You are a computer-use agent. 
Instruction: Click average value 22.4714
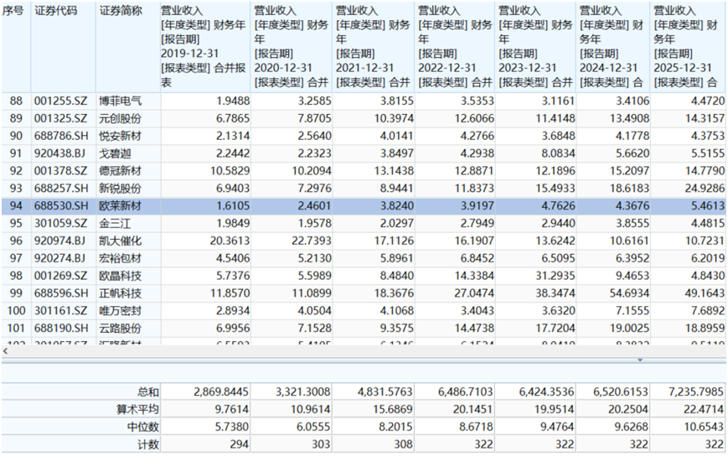click(704, 409)
